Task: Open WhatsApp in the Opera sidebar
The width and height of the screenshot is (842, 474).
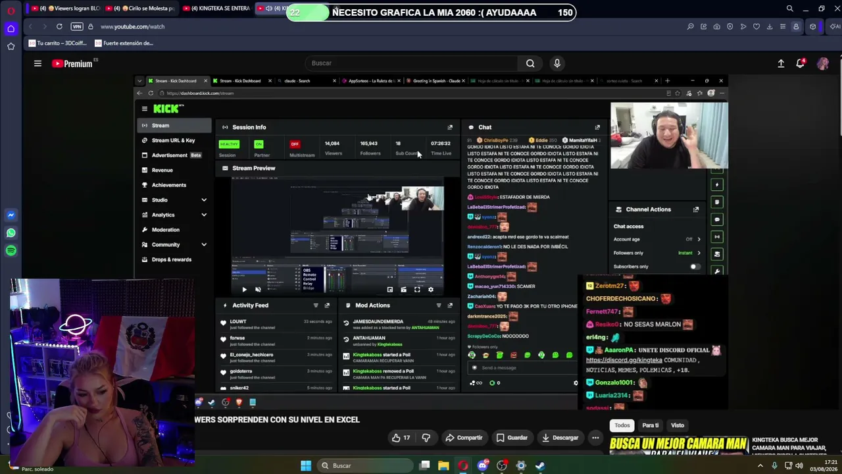Action: pos(11,233)
